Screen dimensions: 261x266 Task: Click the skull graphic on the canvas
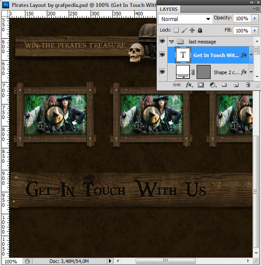[136, 52]
